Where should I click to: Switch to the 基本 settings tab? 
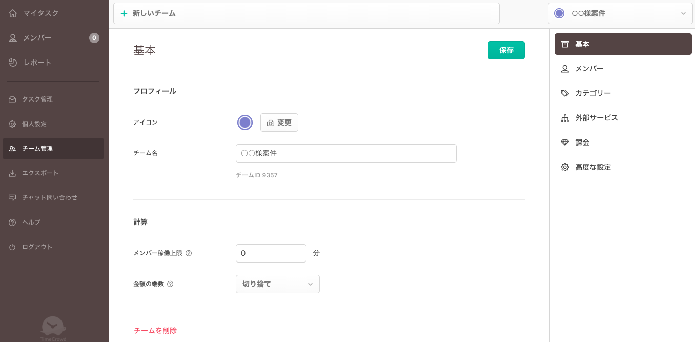point(623,44)
